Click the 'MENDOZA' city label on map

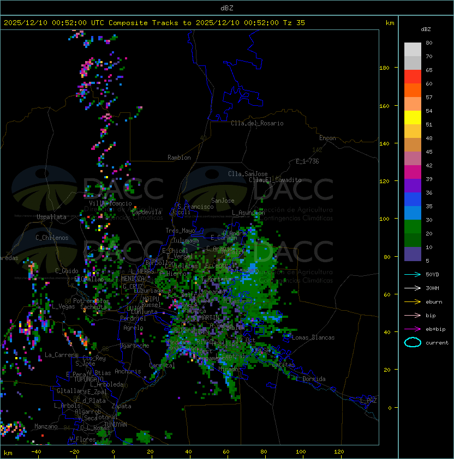coord(133,279)
